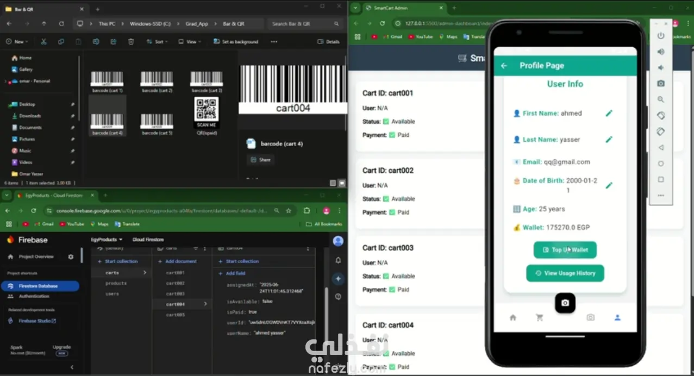Viewport: 694px width, 376px height.
Task: Open the home tab in phone bottom bar
Action: coord(512,317)
